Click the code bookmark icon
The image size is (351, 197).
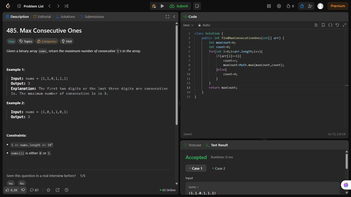(x=323, y=25)
